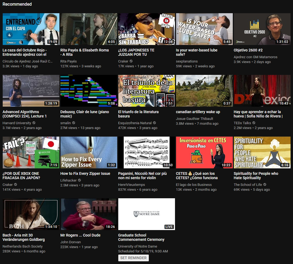Go to the Lifehacker channel

pos(68,180)
